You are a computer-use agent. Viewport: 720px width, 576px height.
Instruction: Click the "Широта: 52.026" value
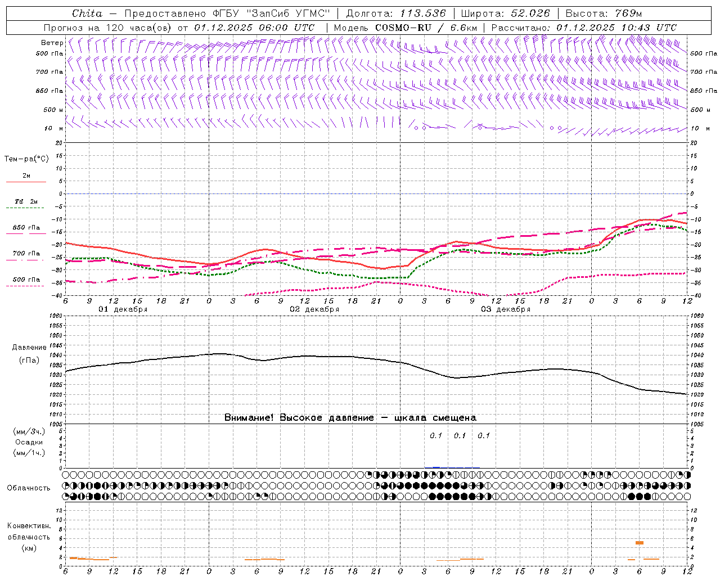[x=505, y=13]
